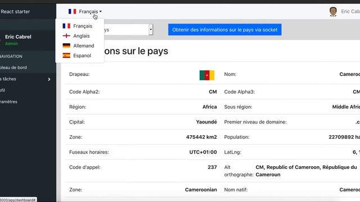Image resolution: width=360 pixels, height=202 pixels.
Task: Click the German flag icon beside Allemand
Action: click(x=66, y=46)
